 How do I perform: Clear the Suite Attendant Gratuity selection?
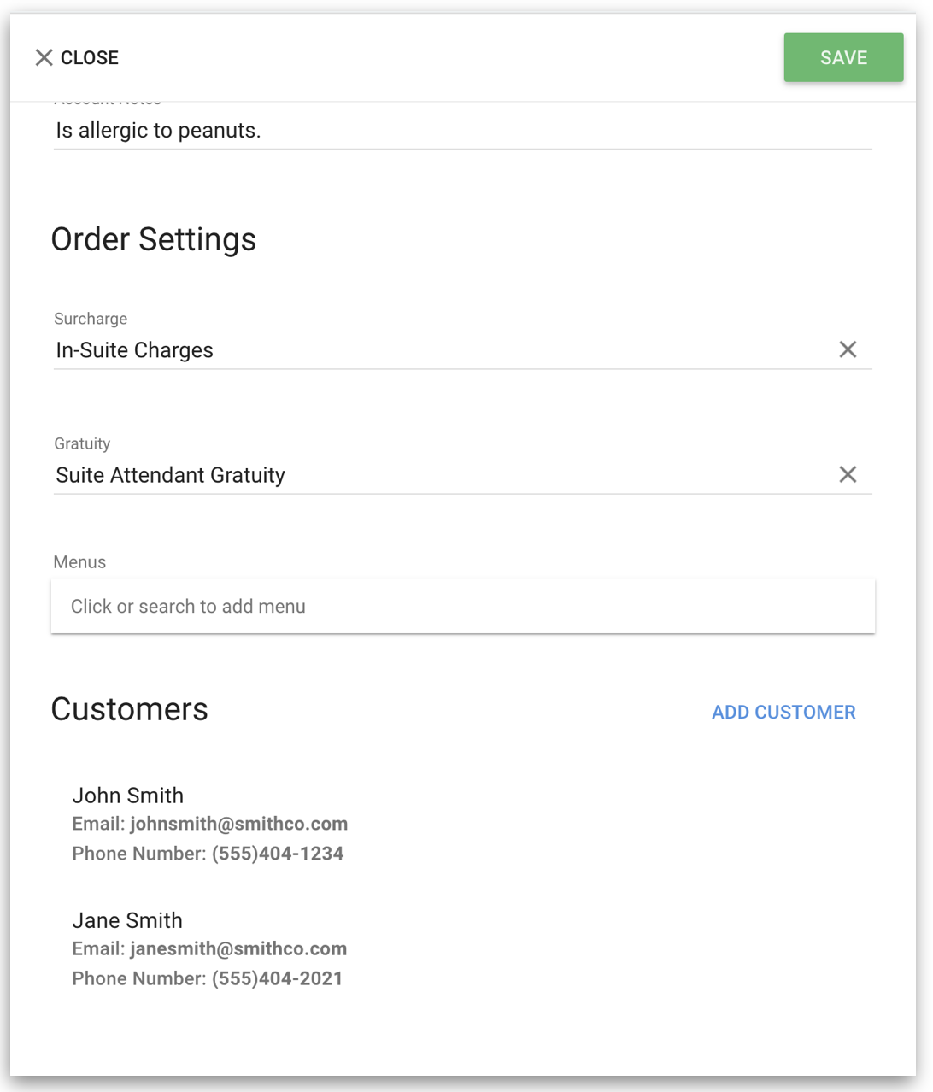pos(848,474)
